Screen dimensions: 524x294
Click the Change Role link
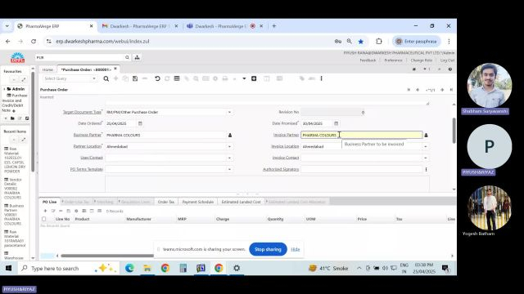421,60
